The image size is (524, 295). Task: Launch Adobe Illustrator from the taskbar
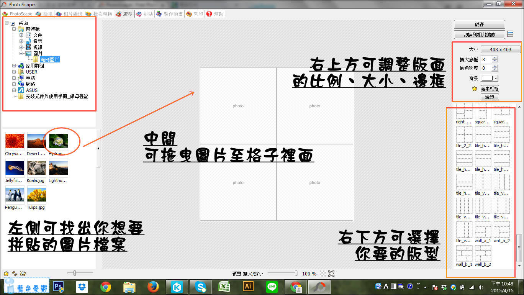pos(247,287)
